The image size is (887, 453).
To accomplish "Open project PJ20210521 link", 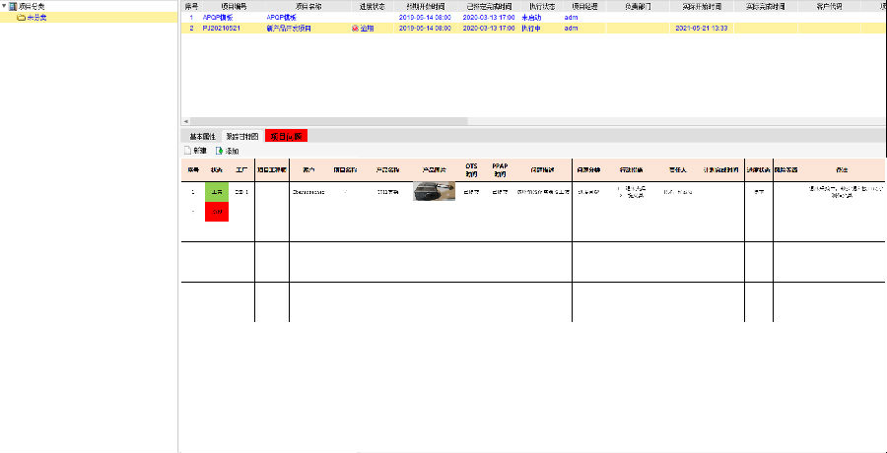I will 223,29.
